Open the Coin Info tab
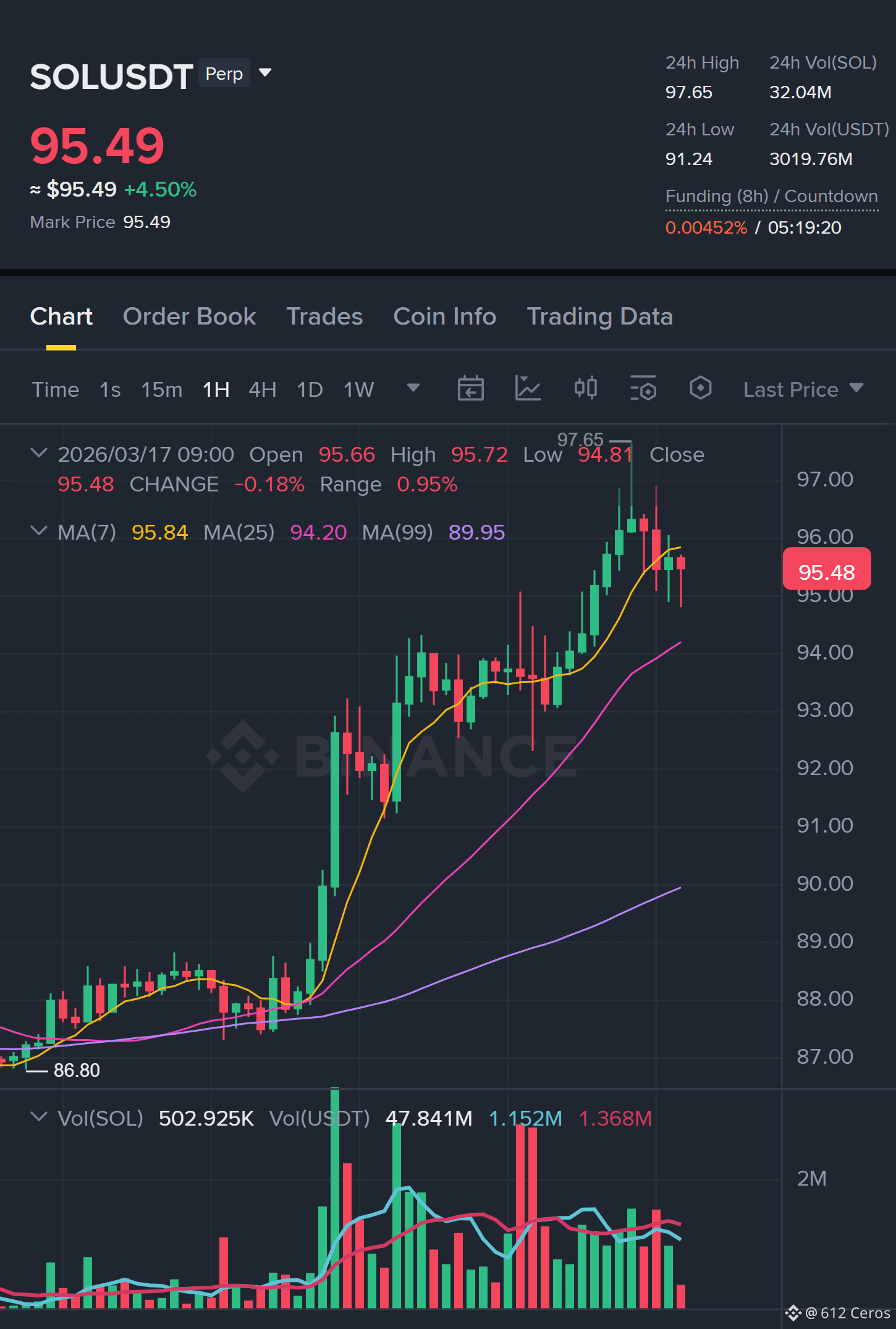This screenshot has height=1329, width=896. point(445,316)
